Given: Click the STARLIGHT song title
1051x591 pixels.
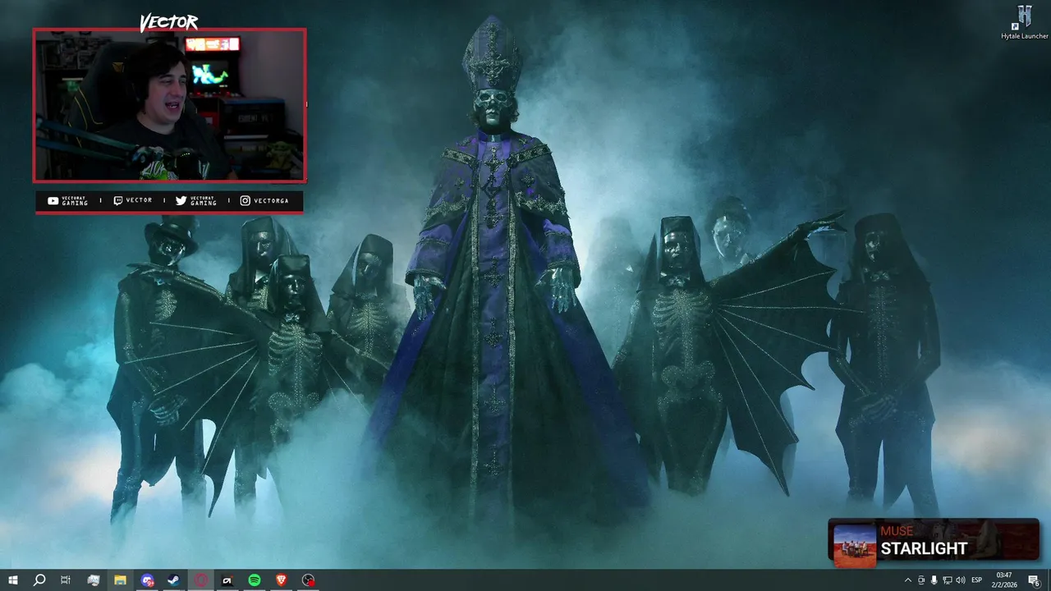Looking at the screenshot, I should coord(924,549).
